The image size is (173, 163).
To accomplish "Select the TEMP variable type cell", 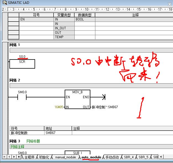I will click(64, 37).
